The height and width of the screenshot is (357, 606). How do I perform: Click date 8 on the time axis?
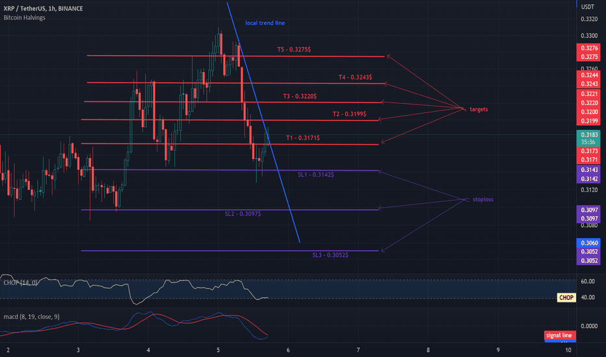click(x=428, y=350)
